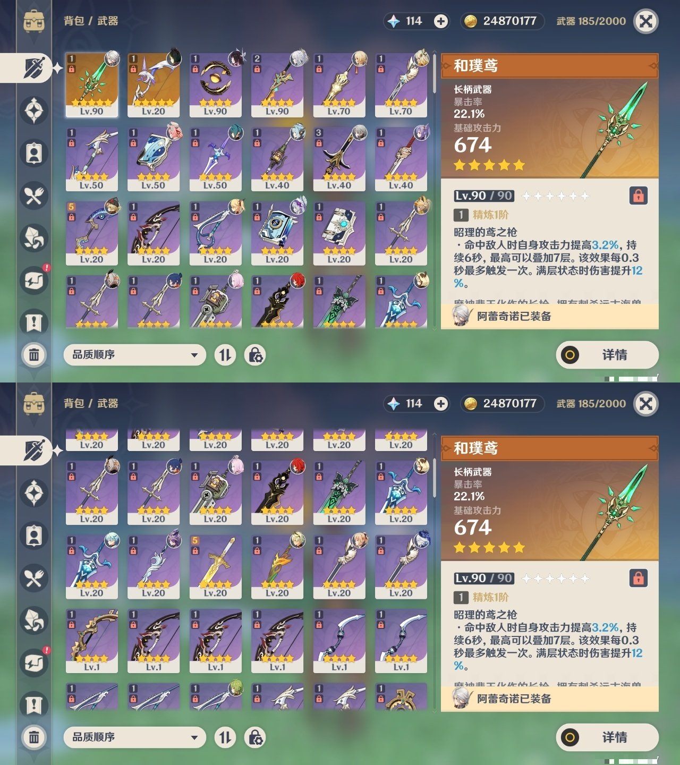The width and height of the screenshot is (680, 765).
Task: Open the Gadgets tab with red notification, top sidebar
Action: [x=34, y=280]
